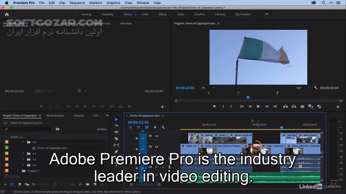The width and height of the screenshot is (346, 194).
Task: Switch to Audio workspace
Action: pyautogui.click(x=180, y=14)
